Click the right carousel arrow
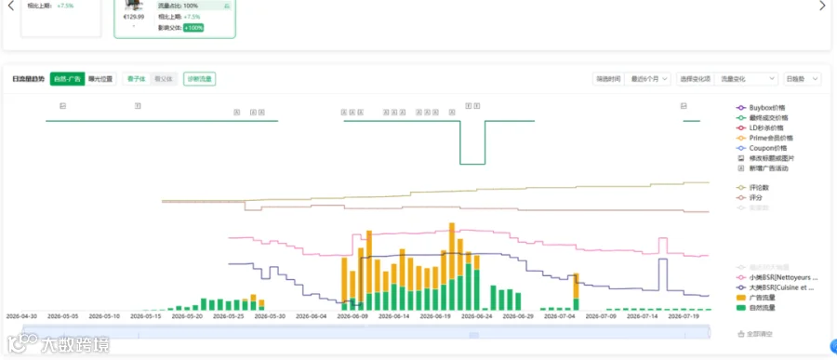 coord(823,6)
